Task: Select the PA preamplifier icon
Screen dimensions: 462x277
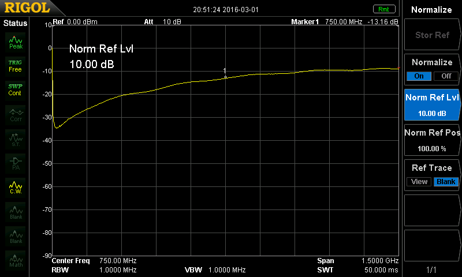Action: 16,162
